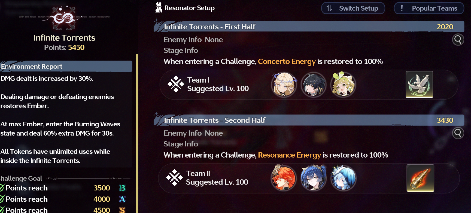Select Infinite Torrents - Second Half header
Image resolution: width=471 pixels, height=213 pixels.
point(309,120)
